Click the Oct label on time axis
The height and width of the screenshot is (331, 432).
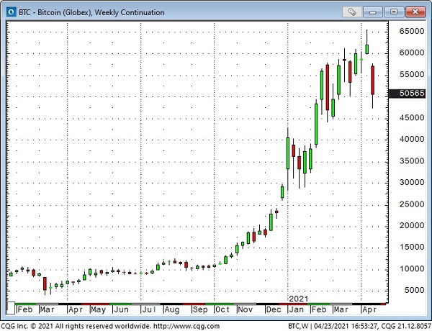(222, 310)
